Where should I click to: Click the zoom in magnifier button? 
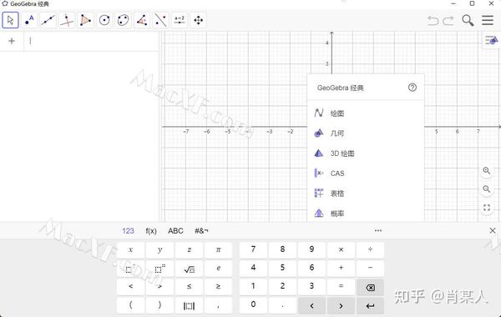tap(487, 171)
